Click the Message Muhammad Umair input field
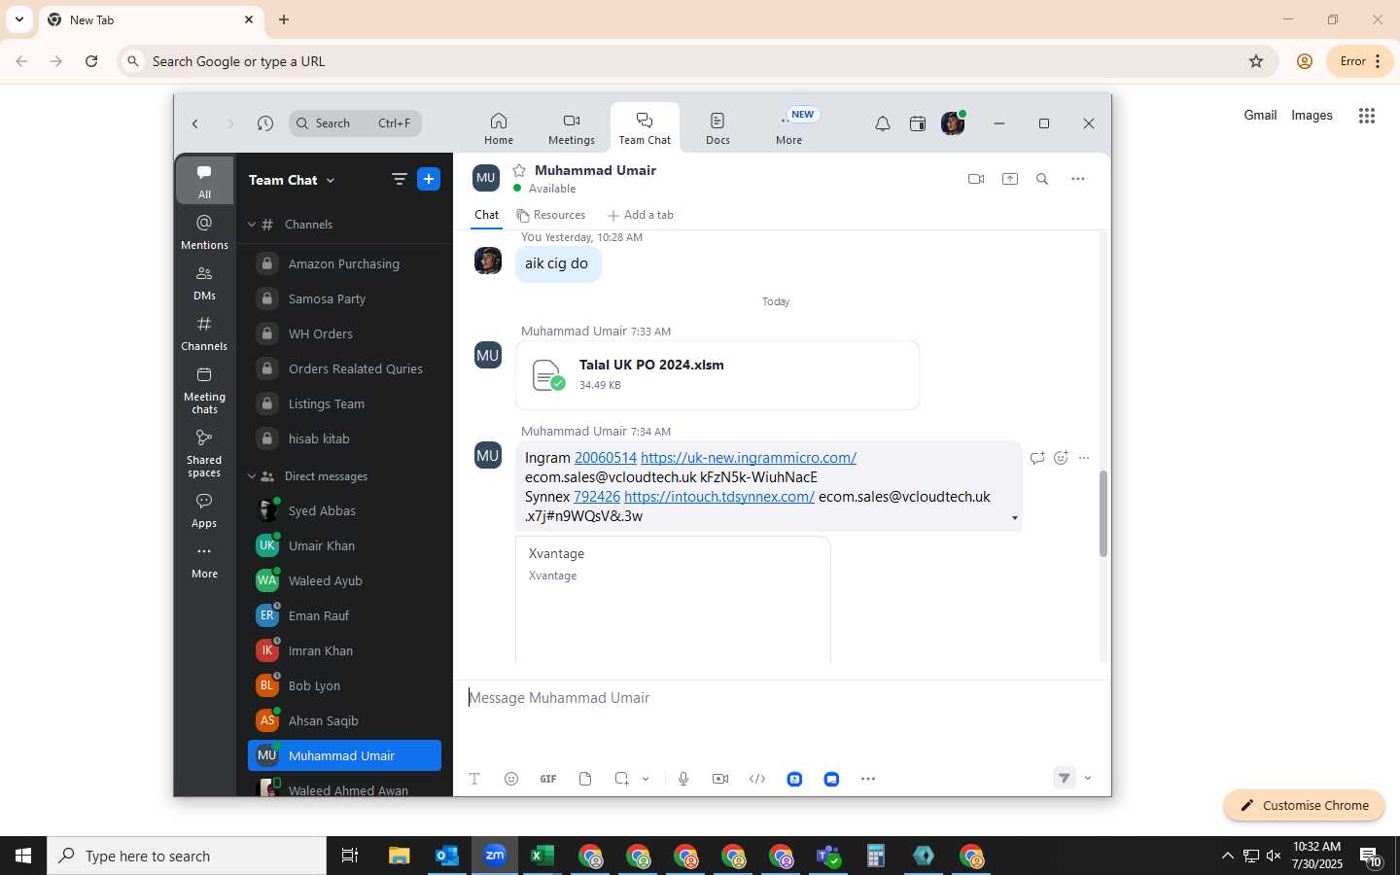 tap(782, 698)
